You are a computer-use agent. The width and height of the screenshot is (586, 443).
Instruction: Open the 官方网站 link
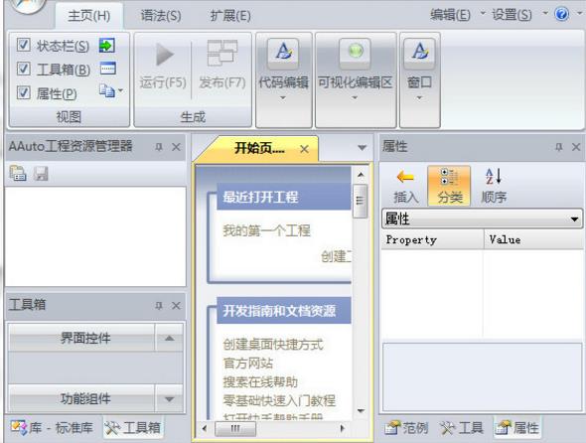tap(248, 364)
